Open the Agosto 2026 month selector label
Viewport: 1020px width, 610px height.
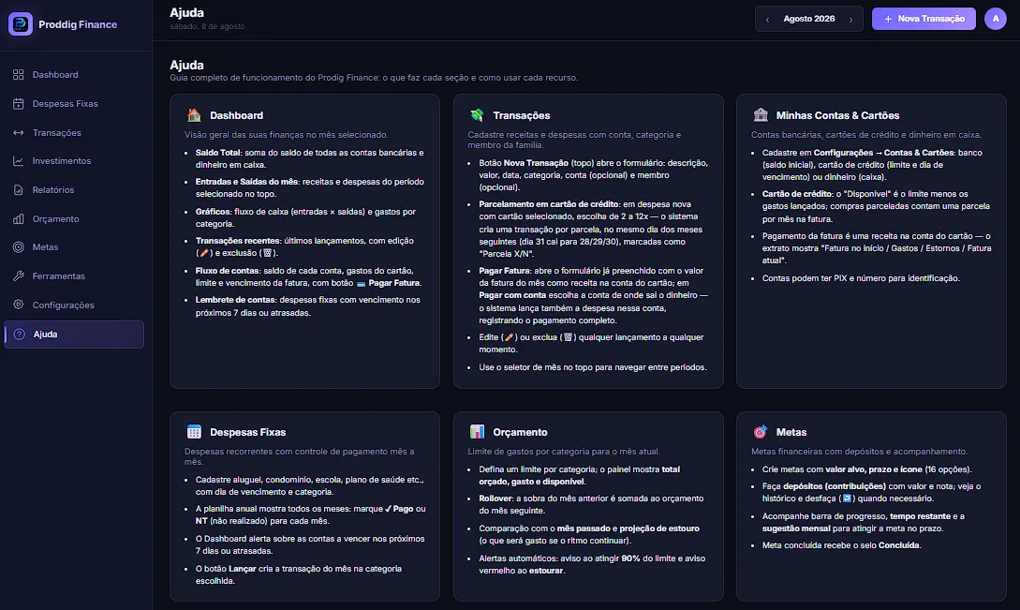pyautogui.click(x=809, y=19)
